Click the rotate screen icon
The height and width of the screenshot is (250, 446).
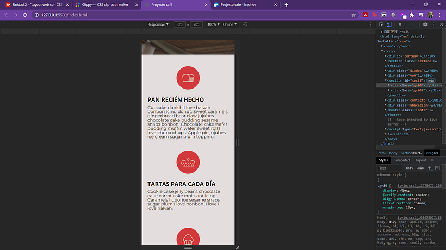click(x=245, y=24)
